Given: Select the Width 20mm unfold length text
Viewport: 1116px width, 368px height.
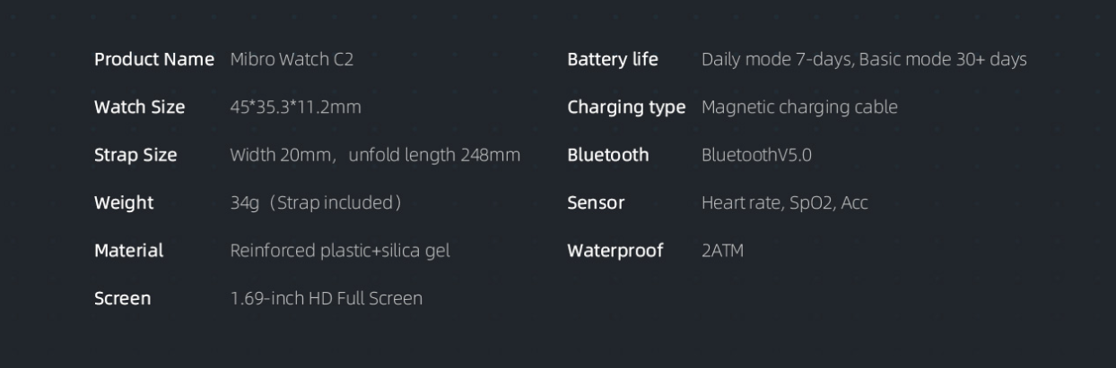Looking at the screenshot, I should click(375, 155).
